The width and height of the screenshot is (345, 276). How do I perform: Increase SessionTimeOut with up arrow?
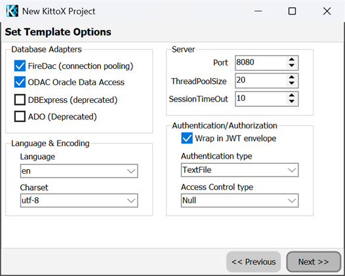pyautogui.click(x=292, y=96)
